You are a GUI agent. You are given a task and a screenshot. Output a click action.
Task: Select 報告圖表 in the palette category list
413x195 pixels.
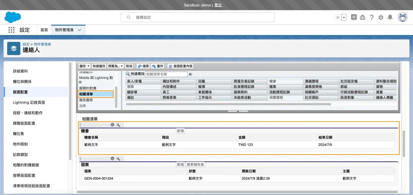86,100
